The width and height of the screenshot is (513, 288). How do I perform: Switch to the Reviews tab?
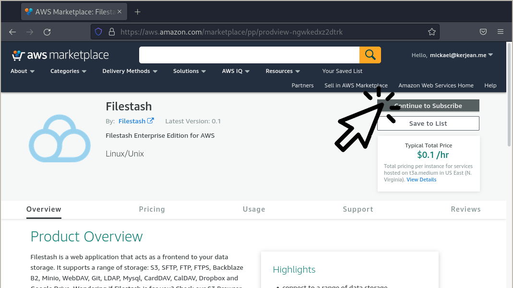465,209
